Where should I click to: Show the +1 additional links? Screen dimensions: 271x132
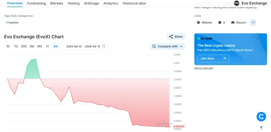[x=253, y=23]
